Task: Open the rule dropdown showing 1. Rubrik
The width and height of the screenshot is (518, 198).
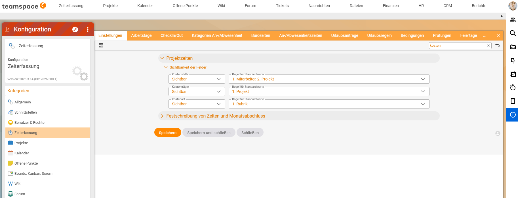Action: click(x=329, y=104)
